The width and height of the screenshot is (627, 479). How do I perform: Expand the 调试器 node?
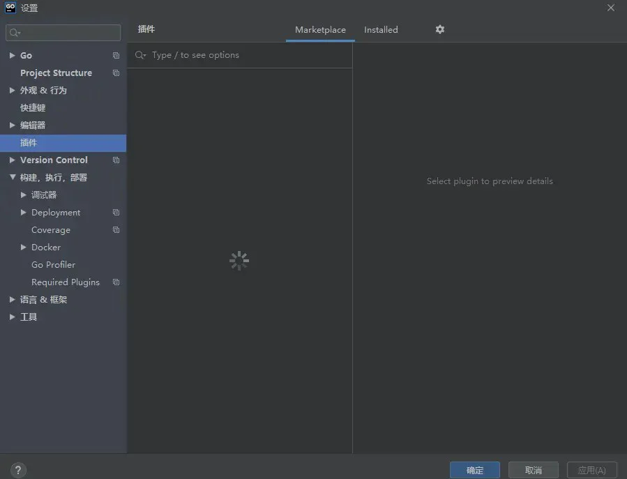point(24,195)
